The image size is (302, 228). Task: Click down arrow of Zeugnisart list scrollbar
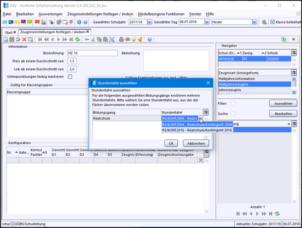(294, 91)
